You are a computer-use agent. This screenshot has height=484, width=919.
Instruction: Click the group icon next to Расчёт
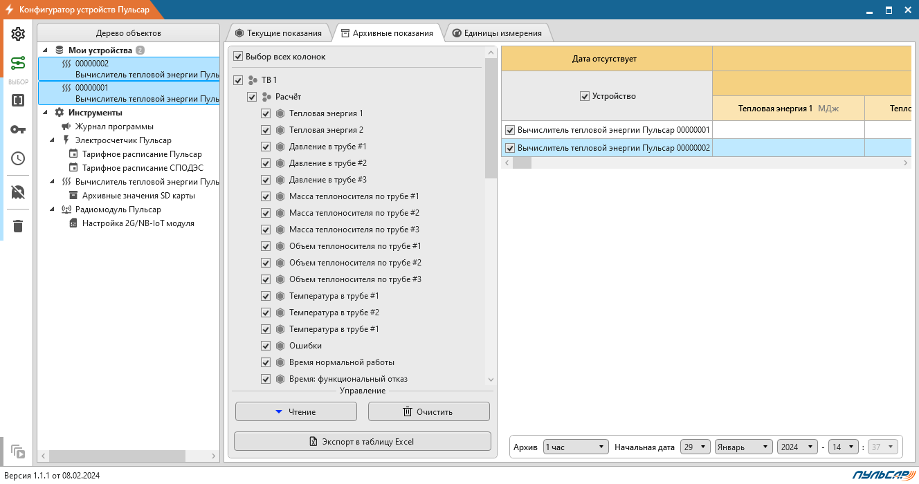(x=266, y=97)
